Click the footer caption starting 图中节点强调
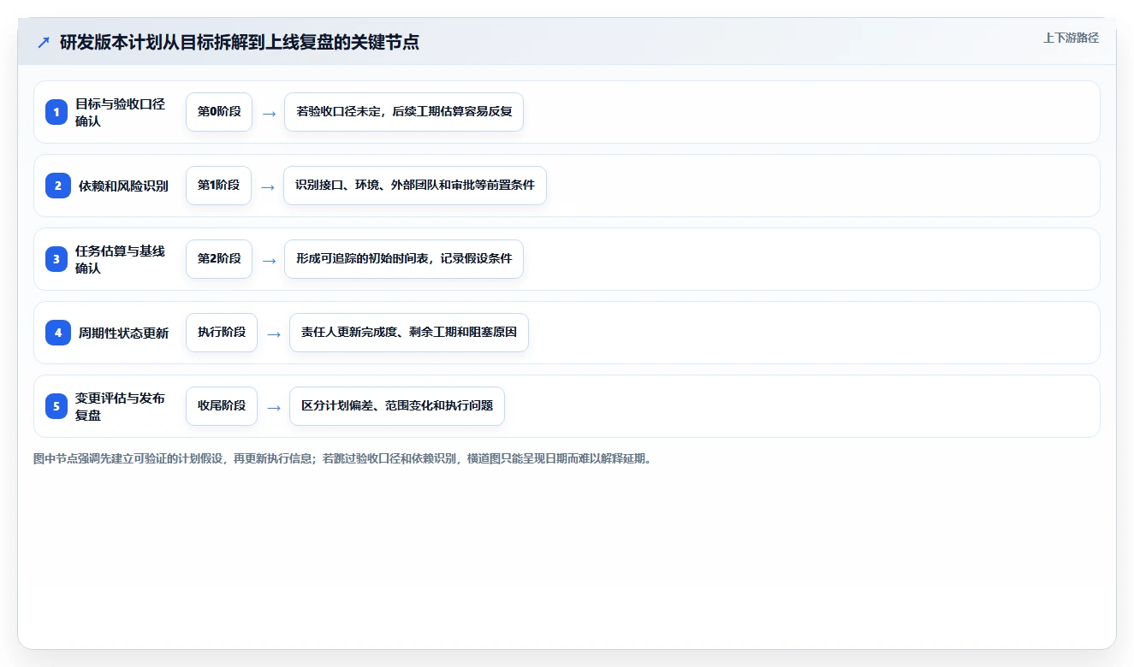Image resolution: width=1134 pixels, height=667 pixels. (344, 459)
